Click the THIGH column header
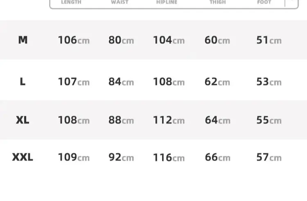This screenshot has height=201, width=307. [218, 2]
